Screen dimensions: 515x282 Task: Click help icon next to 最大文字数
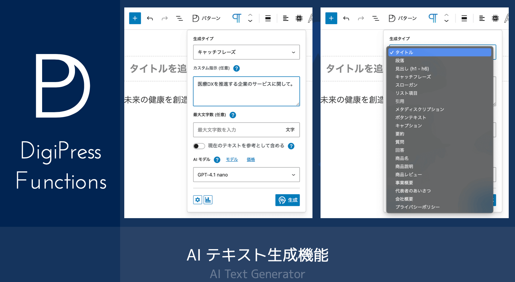coord(233,115)
